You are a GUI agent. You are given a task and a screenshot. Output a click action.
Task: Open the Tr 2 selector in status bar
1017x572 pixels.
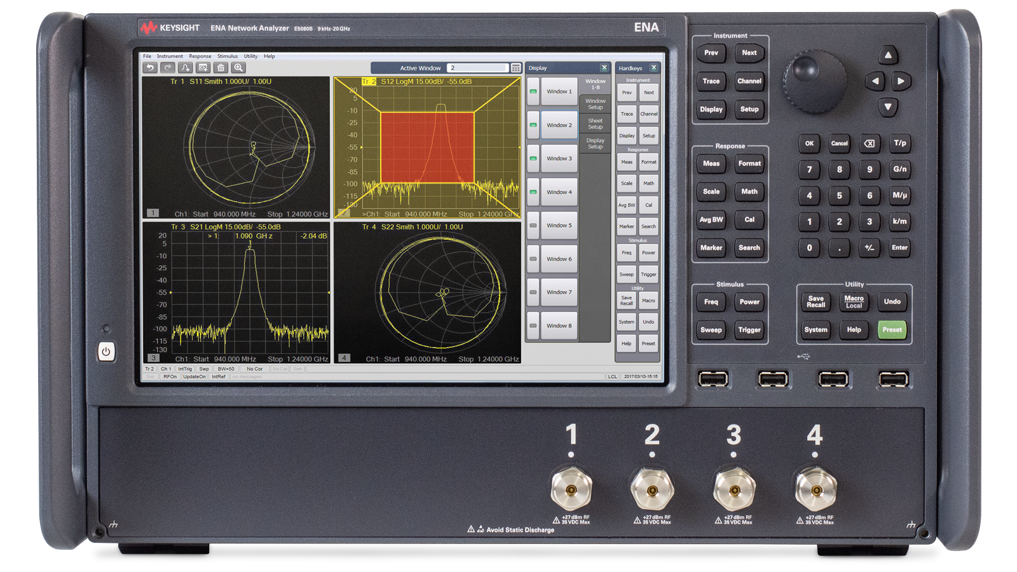tap(150, 369)
